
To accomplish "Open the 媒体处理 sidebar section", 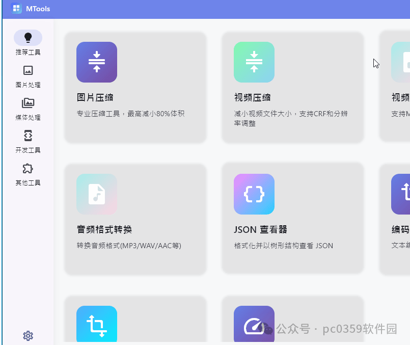I will [28, 109].
